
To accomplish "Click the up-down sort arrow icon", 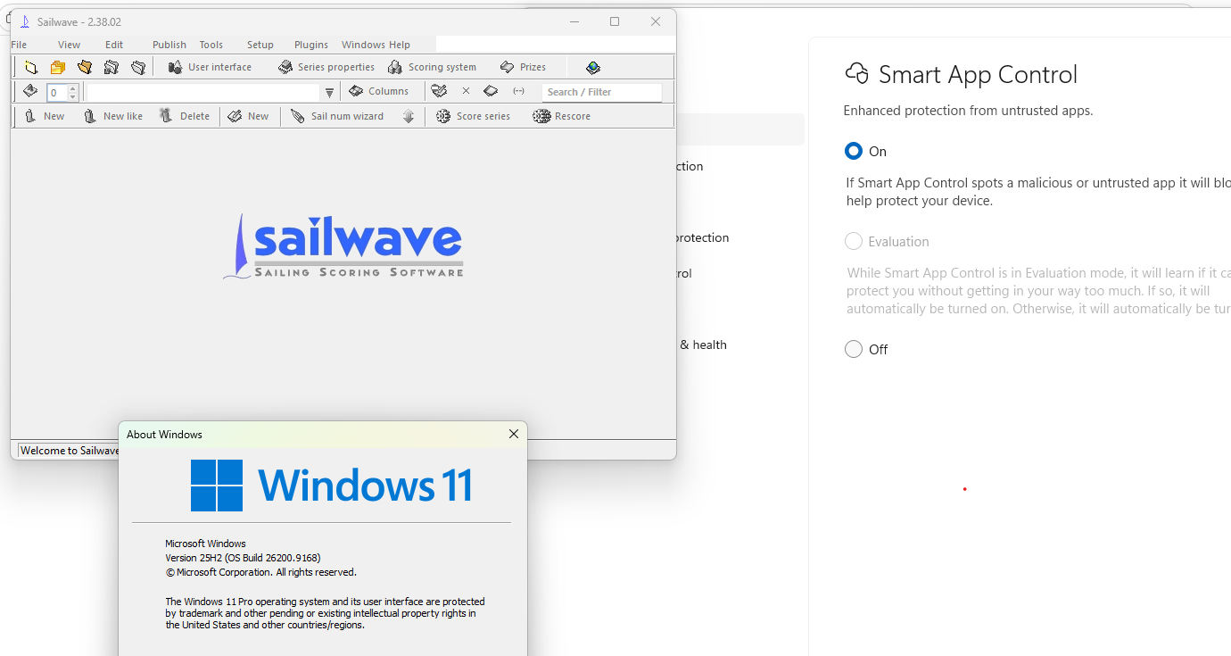I will pyautogui.click(x=409, y=116).
